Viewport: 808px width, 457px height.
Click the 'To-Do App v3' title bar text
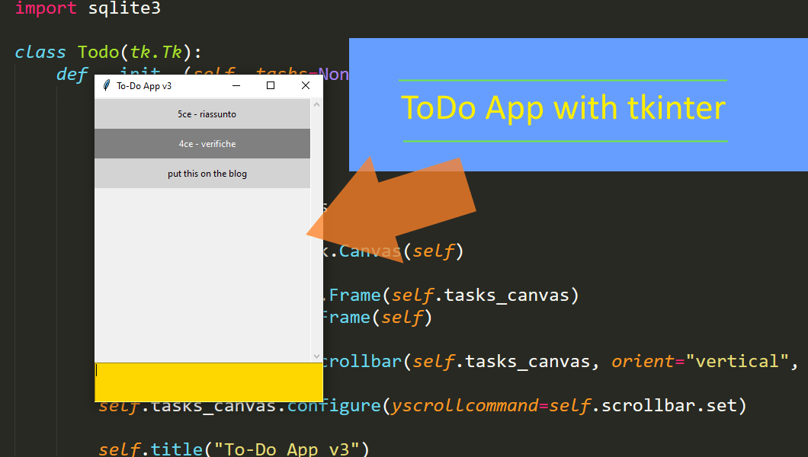pyautogui.click(x=144, y=86)
